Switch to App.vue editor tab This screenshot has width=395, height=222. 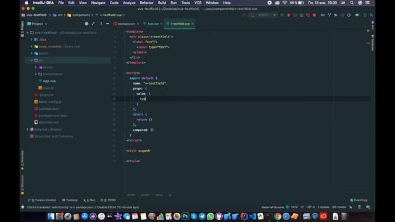coord(153,23)
